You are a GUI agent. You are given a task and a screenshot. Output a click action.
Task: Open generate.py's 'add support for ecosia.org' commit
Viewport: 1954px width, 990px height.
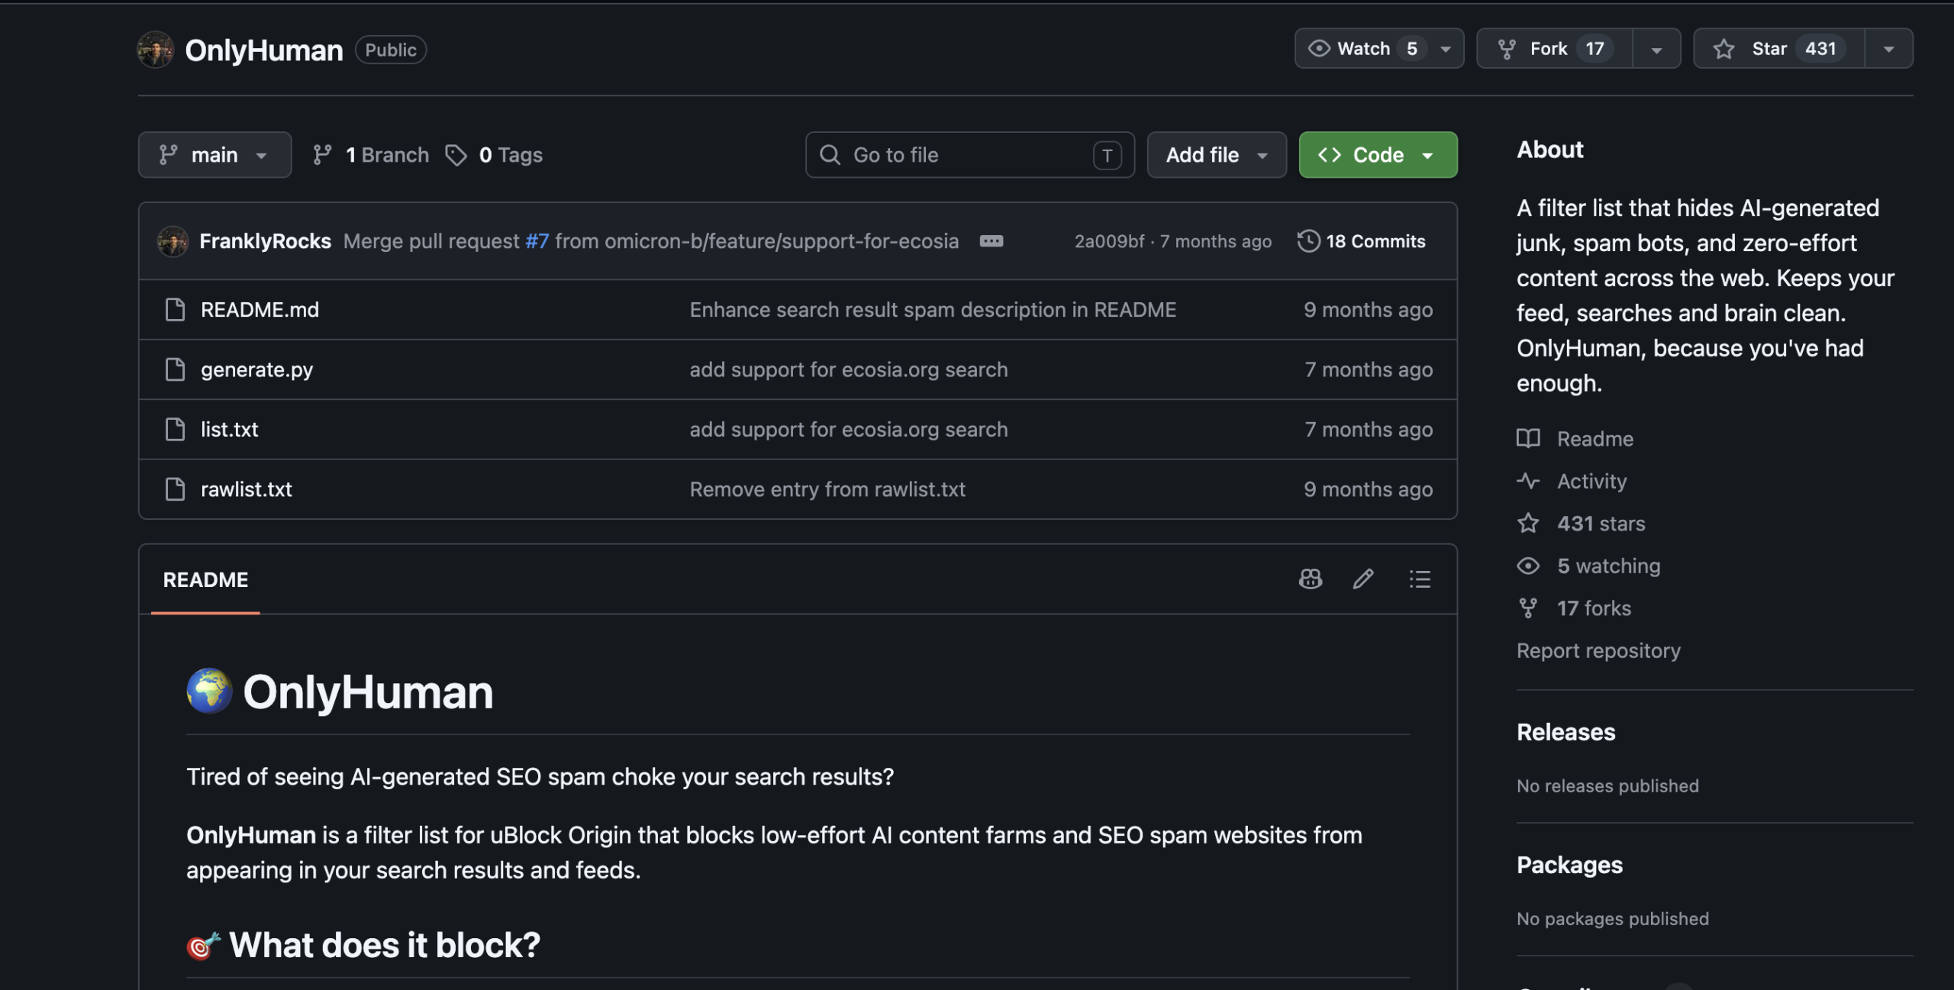(x=849, y=369)
